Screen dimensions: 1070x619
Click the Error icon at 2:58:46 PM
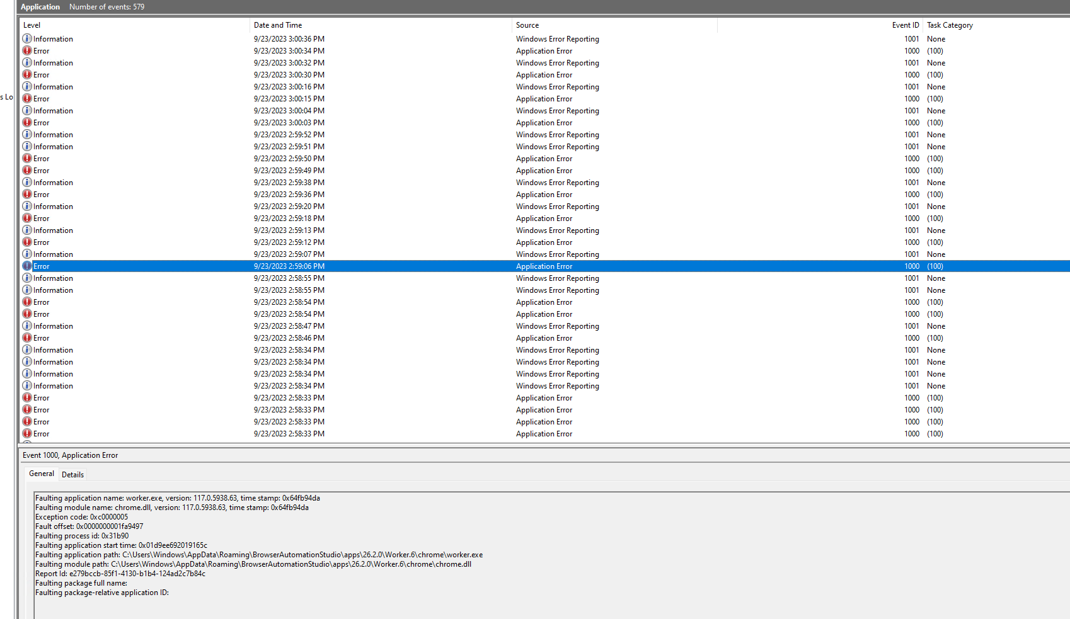click(27, 338)
